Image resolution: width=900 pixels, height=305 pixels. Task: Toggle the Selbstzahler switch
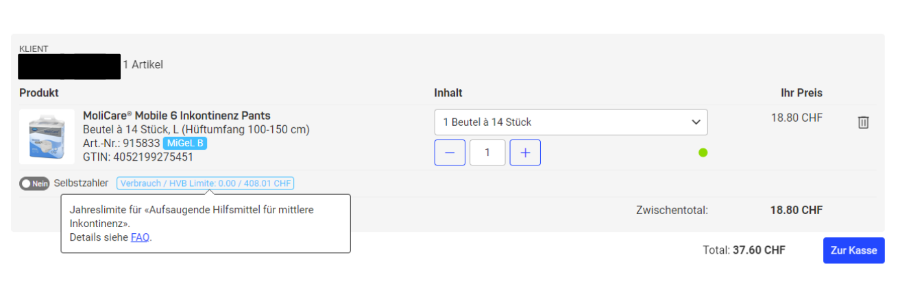[34, 183]
